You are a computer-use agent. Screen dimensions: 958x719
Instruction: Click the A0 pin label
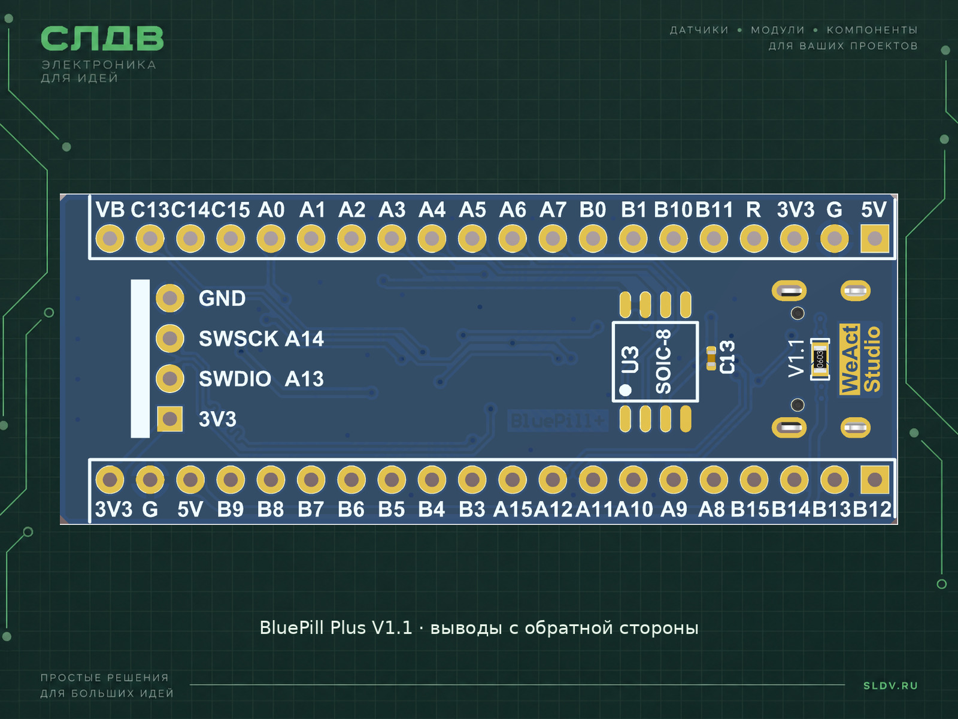[x=271, y=210]
